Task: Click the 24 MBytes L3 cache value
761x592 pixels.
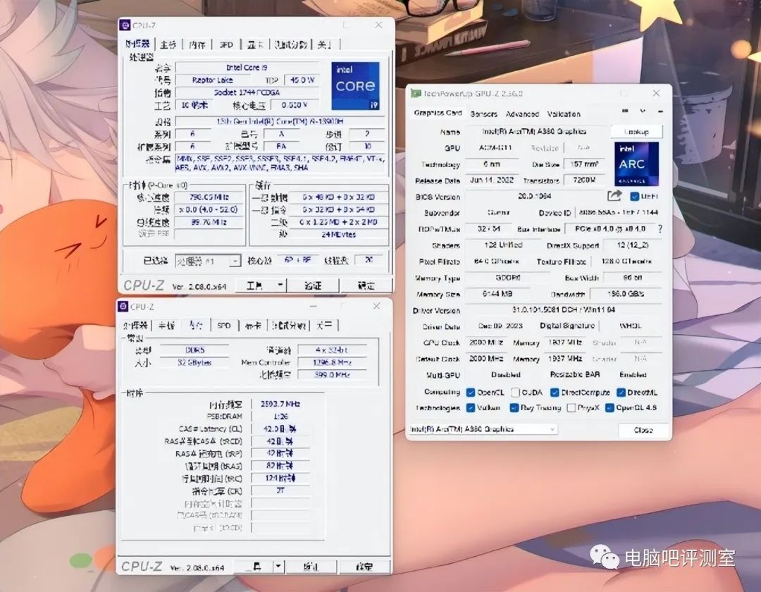Action: (338, 235)
